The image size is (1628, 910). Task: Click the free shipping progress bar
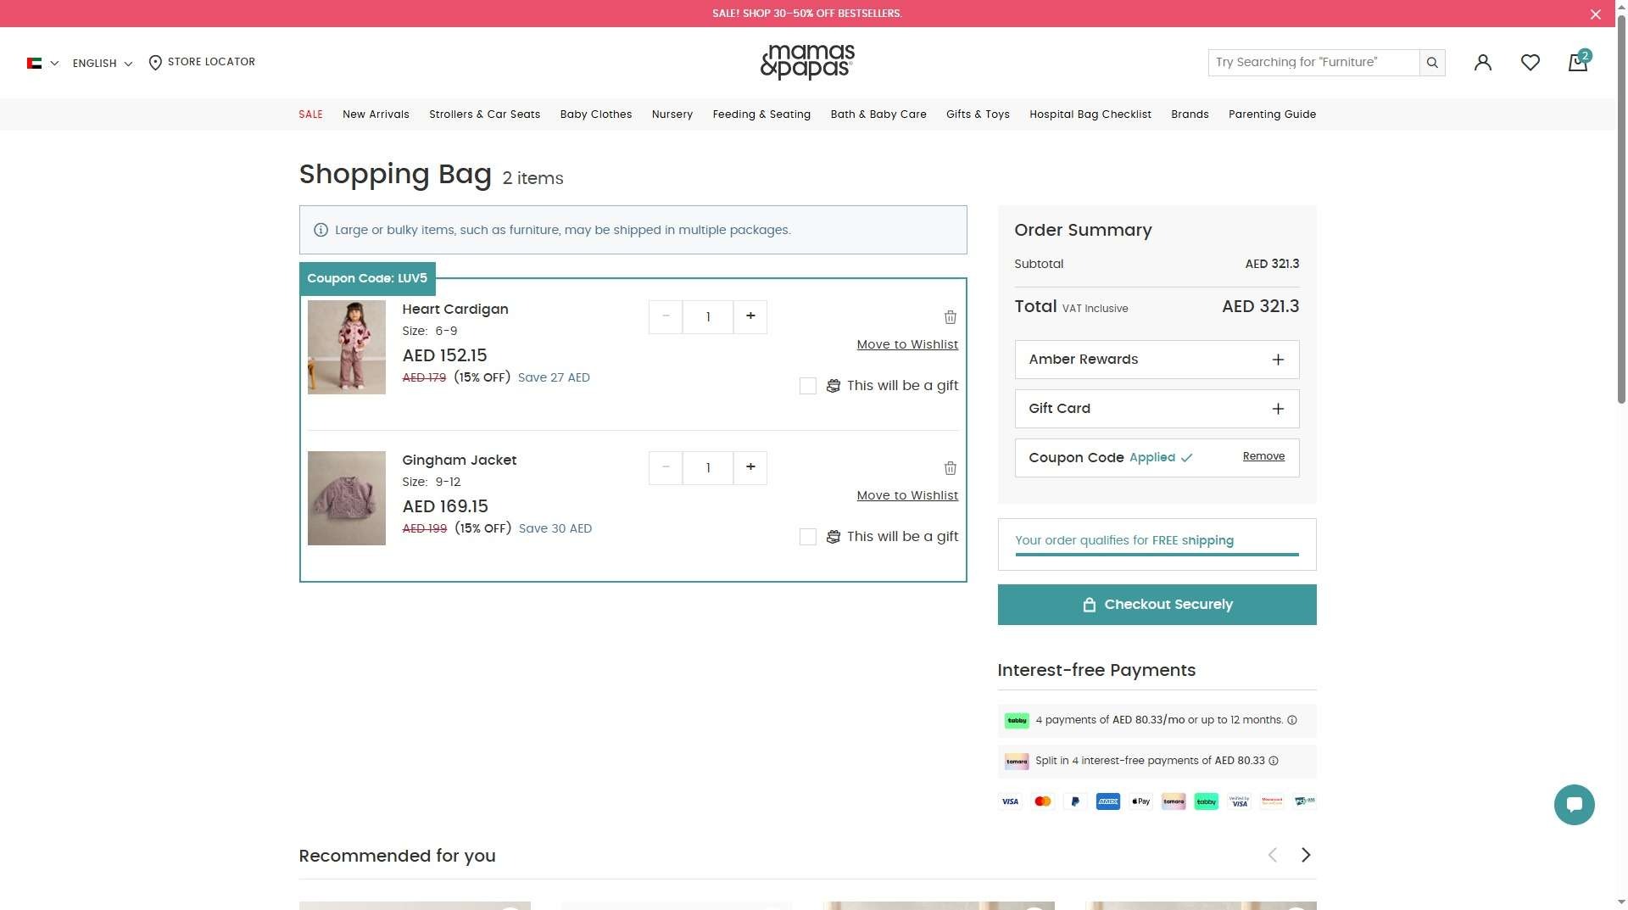pyautogui.click(x=1157, y=555)
